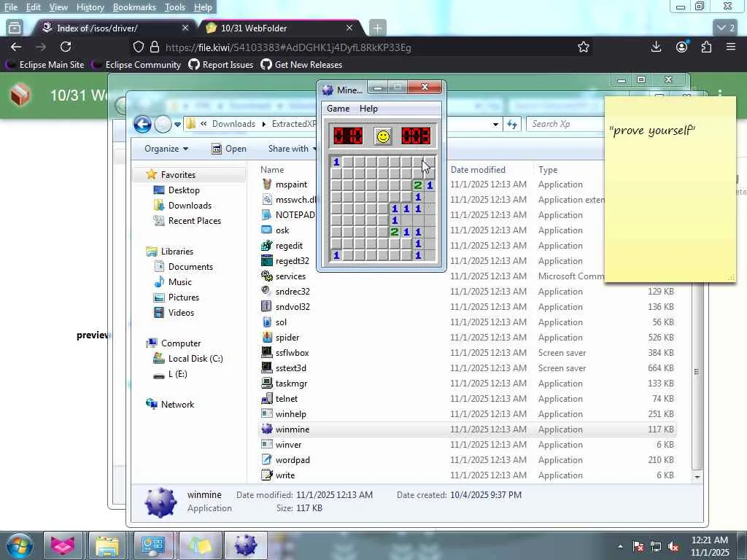Click Share with in Explorer toolbar

point(292,149)
